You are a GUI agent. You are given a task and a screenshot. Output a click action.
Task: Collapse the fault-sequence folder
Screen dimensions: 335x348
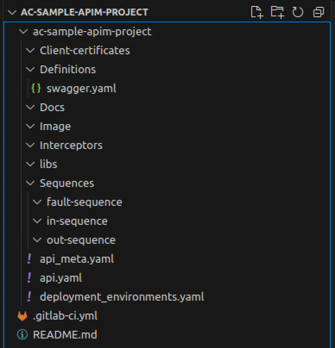(38, 202)
